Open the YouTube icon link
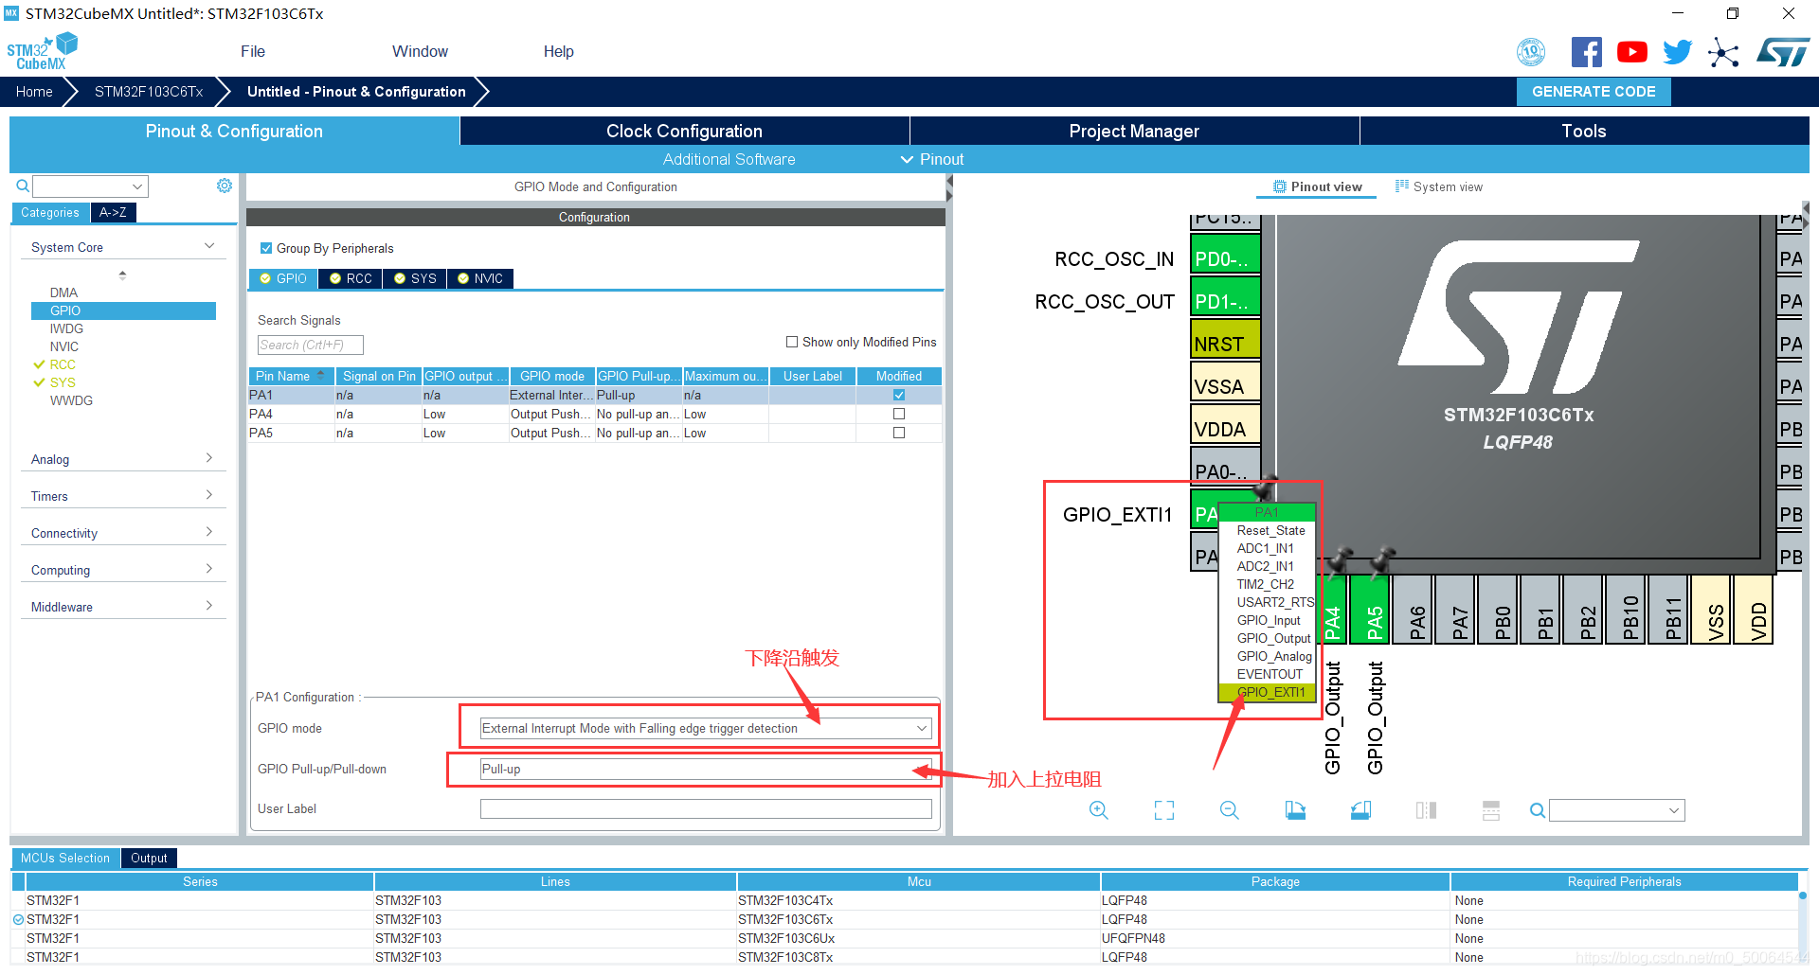The width and height of the screenshot is (1819, 975). 1631,52
